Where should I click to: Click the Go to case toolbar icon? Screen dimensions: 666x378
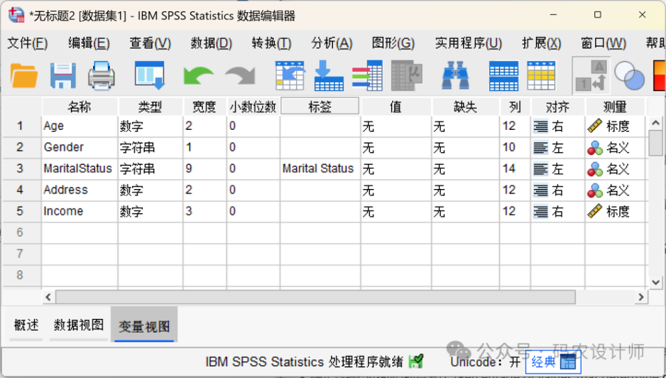click(289, 75)
